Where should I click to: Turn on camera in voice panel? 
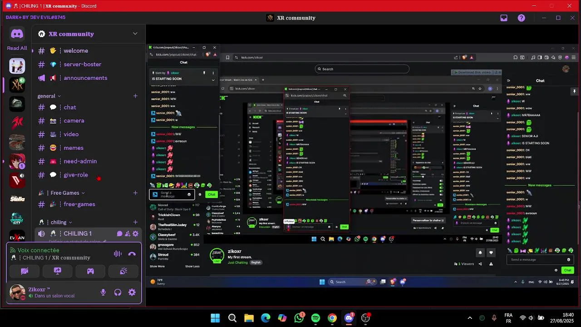click(x=25, y=271)
